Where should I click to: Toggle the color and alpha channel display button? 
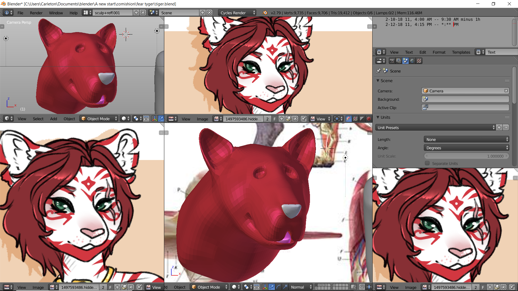click(349, 119)
